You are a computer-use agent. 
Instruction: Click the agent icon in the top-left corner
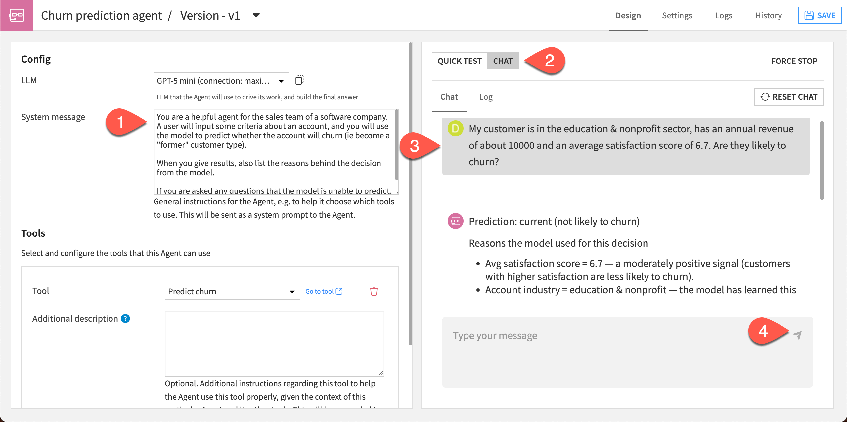(17, 15)
